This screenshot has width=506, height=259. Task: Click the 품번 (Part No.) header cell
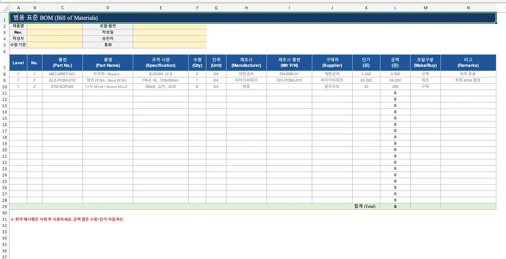(x=62, y=63)
